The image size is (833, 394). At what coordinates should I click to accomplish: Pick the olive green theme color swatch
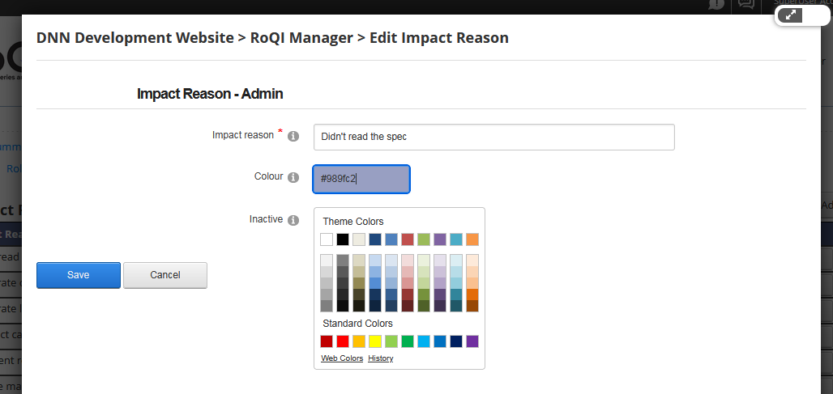[424, 239]
